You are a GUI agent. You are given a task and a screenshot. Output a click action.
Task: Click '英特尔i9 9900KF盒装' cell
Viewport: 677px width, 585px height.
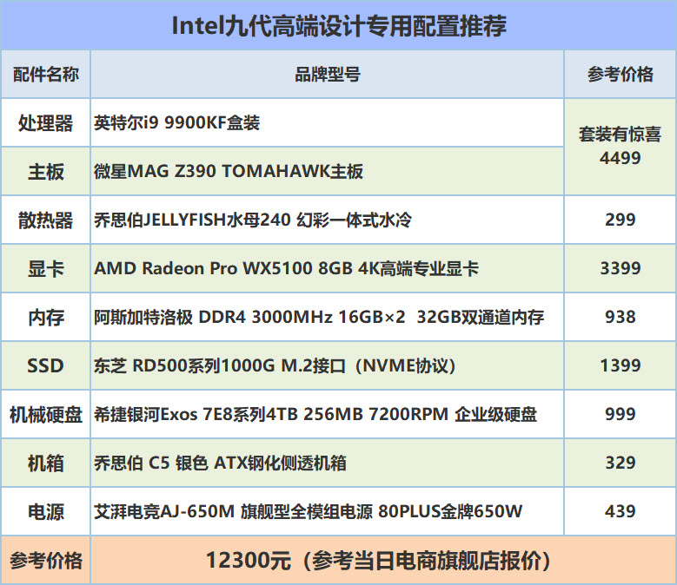pyautogui.click(x=328, y=123)
